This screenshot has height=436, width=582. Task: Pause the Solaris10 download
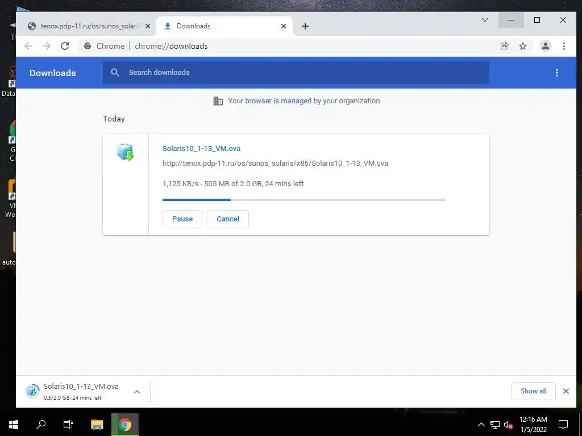click(x=182, y=219)
